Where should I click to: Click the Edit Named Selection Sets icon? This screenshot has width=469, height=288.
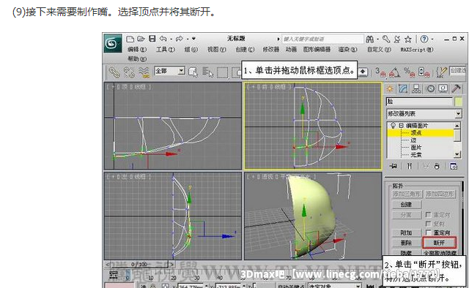pos(441,72)
